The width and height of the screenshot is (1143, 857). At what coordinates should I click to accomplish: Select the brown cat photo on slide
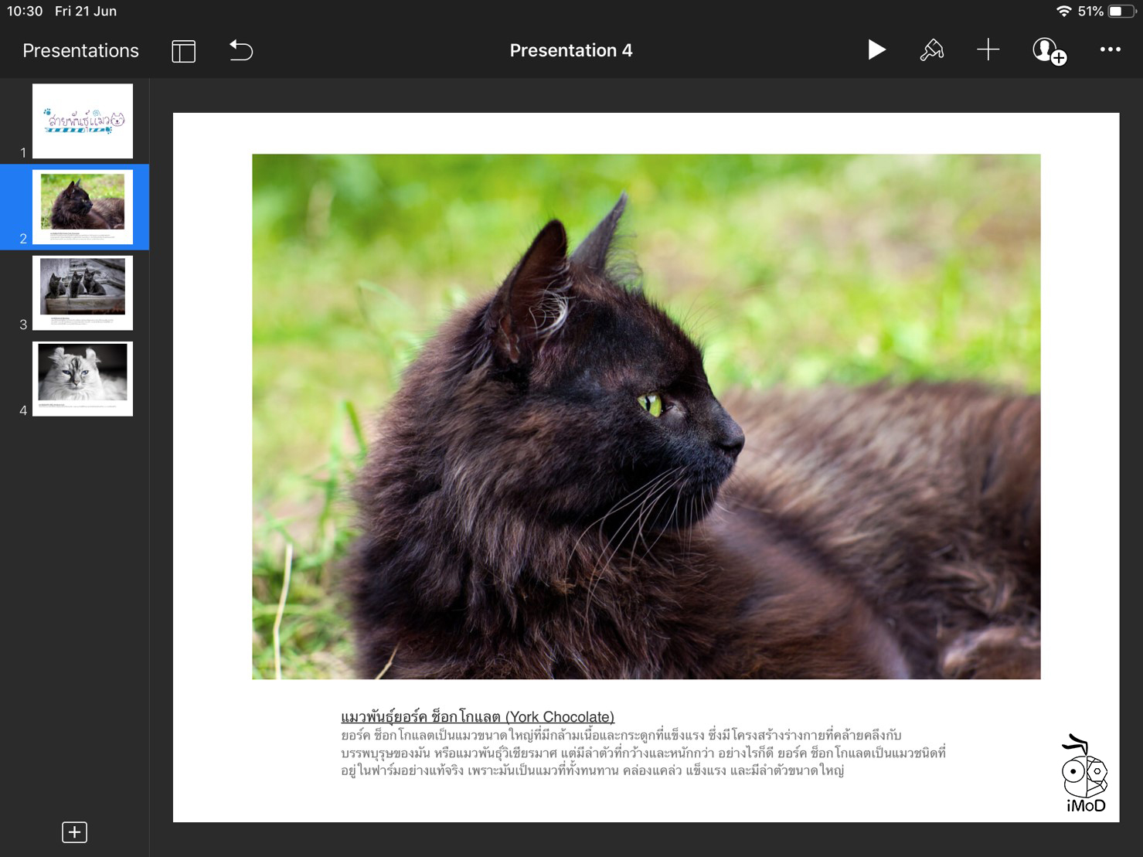pyautogui.click(x=646, y=417)
